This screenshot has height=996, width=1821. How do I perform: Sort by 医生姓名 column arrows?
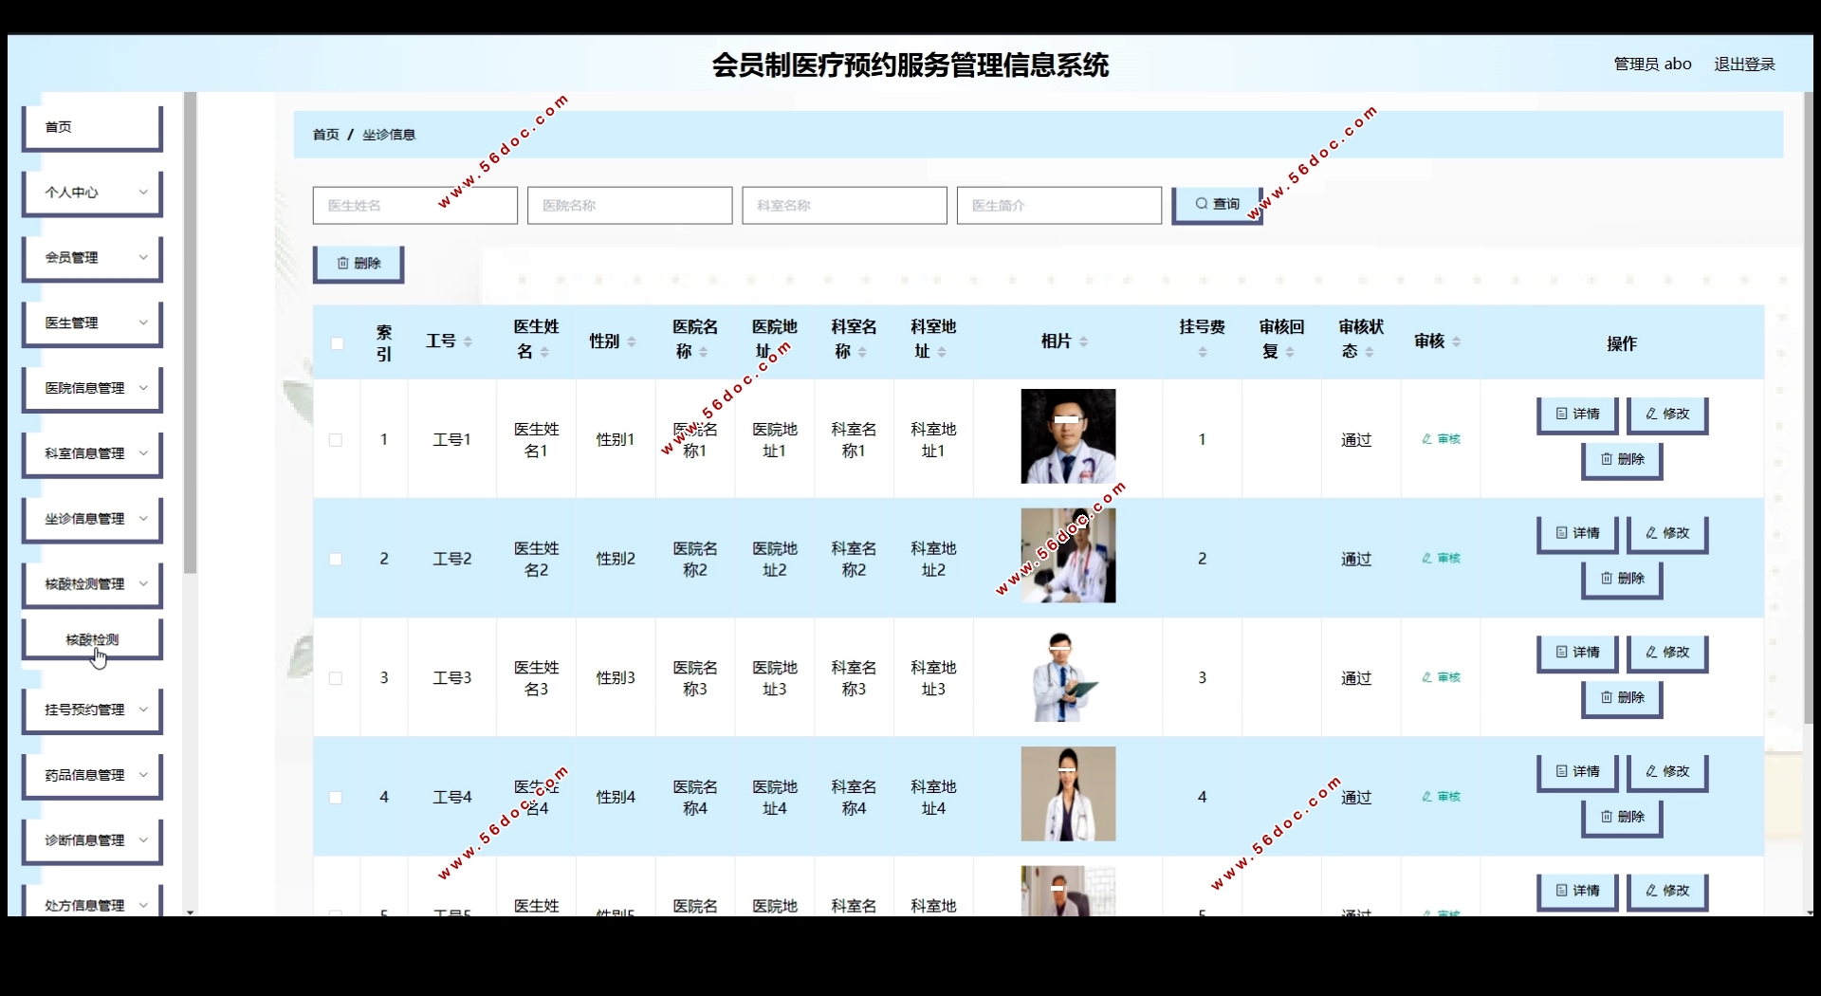[544, 352]
